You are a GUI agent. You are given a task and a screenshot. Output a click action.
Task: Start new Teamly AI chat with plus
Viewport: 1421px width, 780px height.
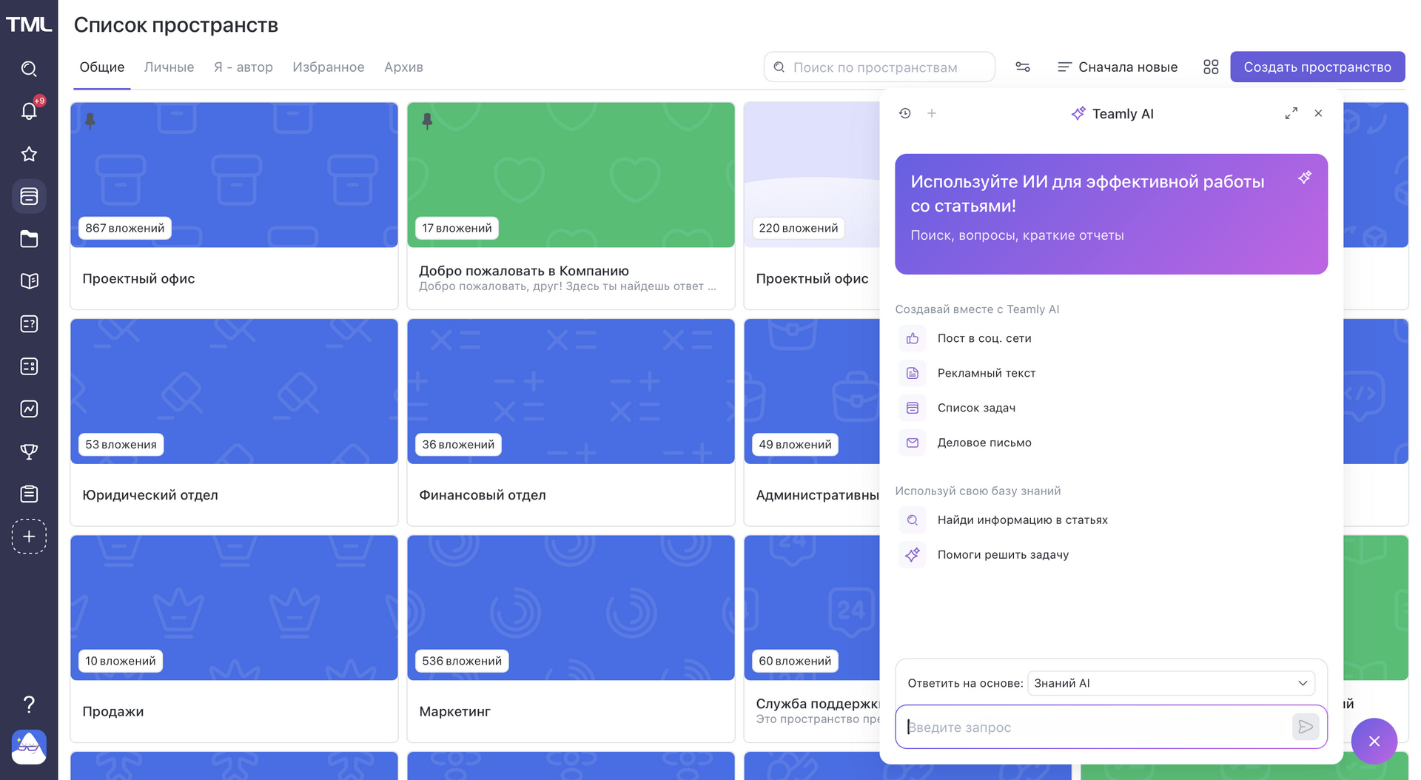click(x=932, y=113)
